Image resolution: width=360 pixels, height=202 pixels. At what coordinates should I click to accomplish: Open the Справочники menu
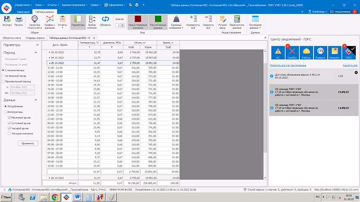(23, 5)
